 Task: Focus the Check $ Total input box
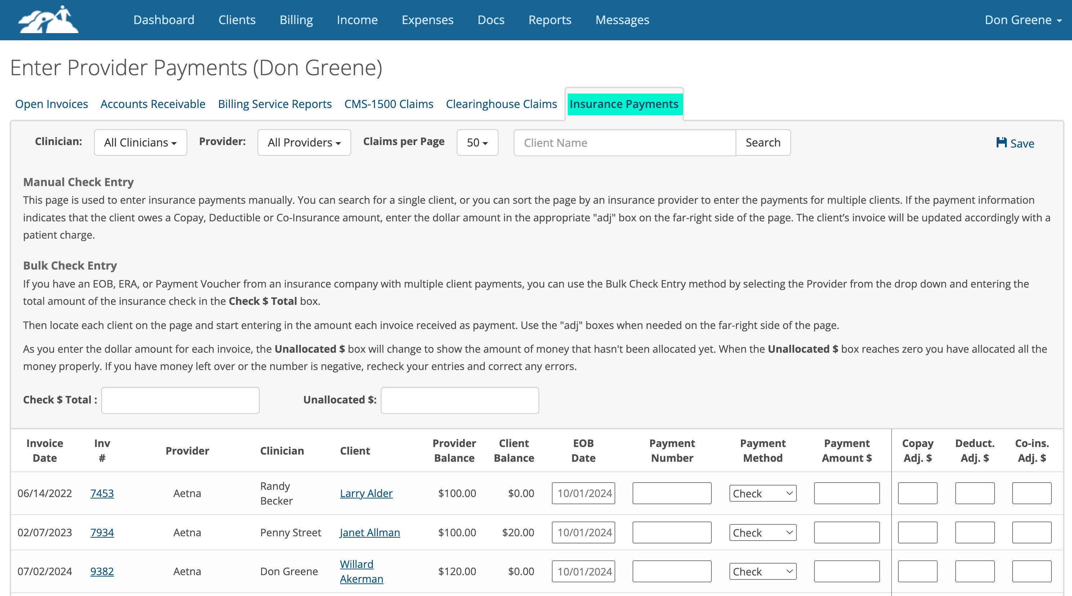tap(180, 400)
